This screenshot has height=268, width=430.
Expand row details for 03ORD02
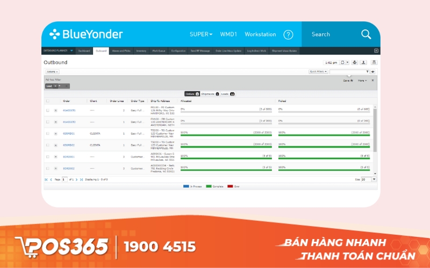[56, 145]
